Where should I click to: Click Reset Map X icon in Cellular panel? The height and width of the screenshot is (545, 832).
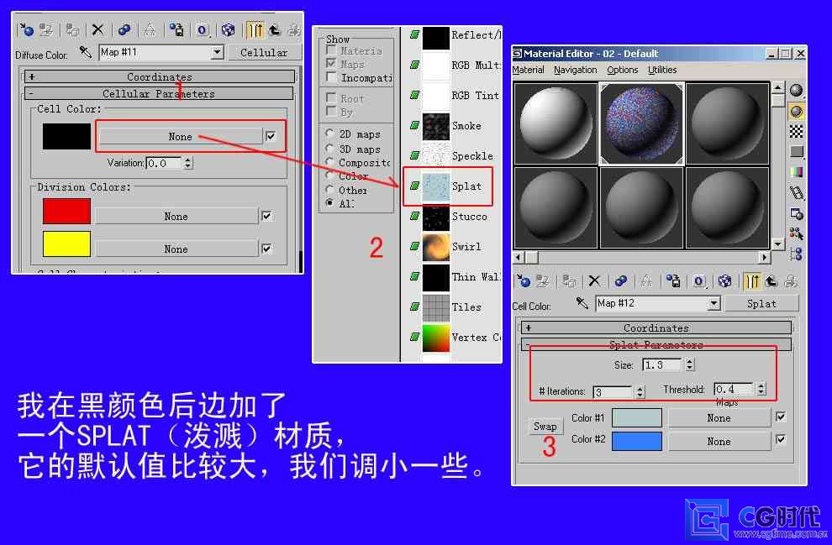[x=97, y=29]
